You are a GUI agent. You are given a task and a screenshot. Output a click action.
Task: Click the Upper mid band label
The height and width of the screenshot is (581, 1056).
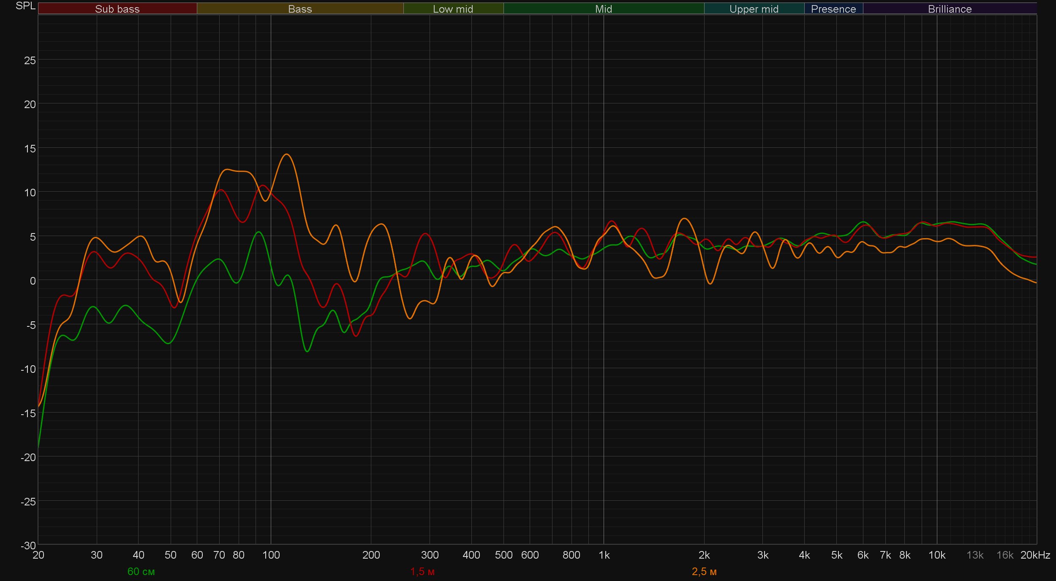pos(754,9)
